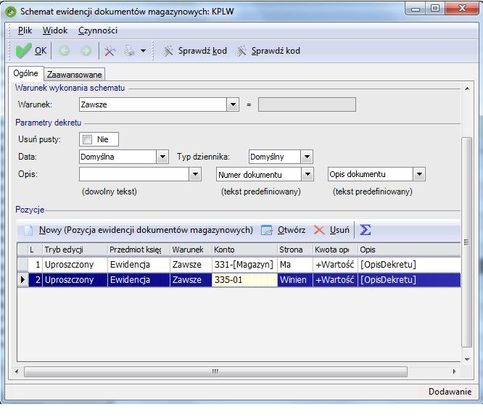Click row 2 [OpisDekretu] cell
Image resolution: width=483 pixels, height=420 pixels.
pyautogui.click(x=409, y=280)
